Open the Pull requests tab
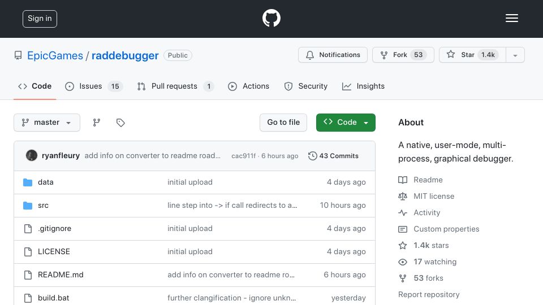Image resolution: width=543 pixels, height=305 pixels. tap(175, 86)
